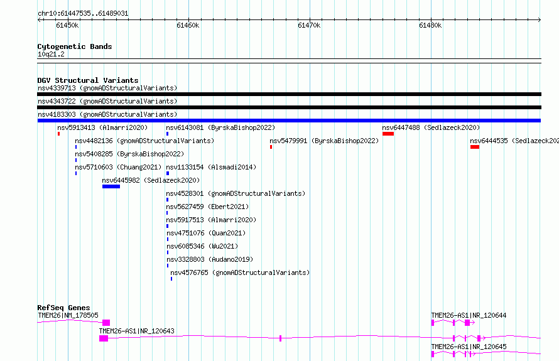Select nsv4528301 (gnomADStructuralVariants) label
Image resolution: width=559 pixels, height=361 pixels.
[x=236, y=193]
